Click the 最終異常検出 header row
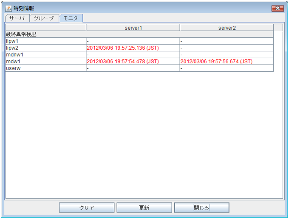The image size is (289, 219). point(21,34)
